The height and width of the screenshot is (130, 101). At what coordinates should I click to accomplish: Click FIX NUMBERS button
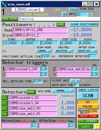click(88, 121)
